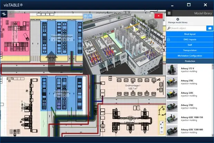Click the 'Arburg 270C' label text
Screen dimensions: 214x143
click(187, 81)
